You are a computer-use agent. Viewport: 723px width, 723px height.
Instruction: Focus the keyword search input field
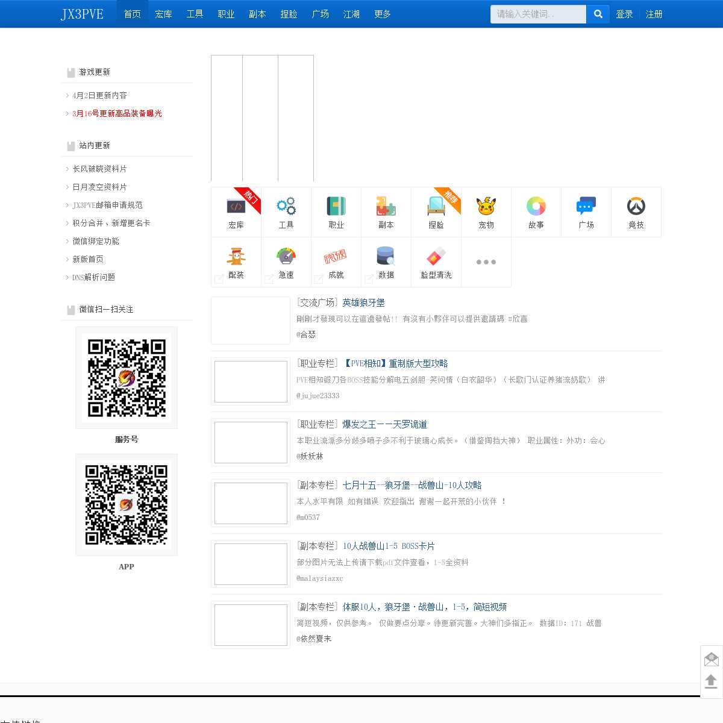537,14
